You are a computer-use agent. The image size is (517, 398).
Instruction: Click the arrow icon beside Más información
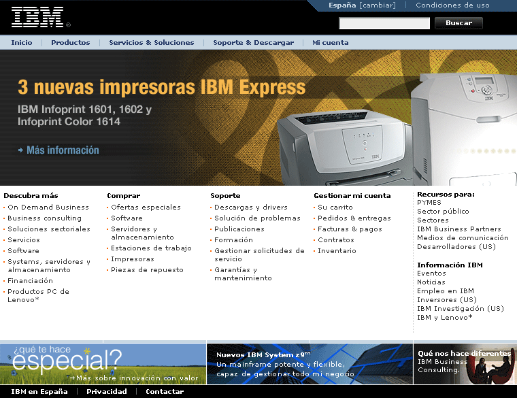[x=20, y=150]
